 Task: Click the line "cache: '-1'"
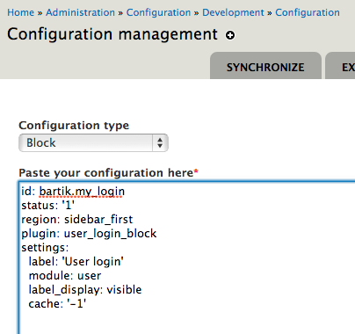57,303
